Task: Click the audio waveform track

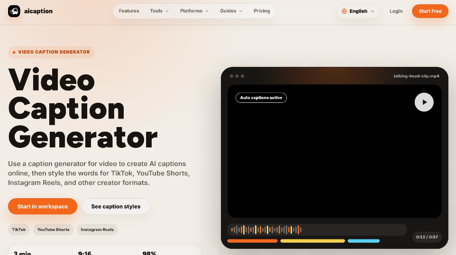Action: 317,230
